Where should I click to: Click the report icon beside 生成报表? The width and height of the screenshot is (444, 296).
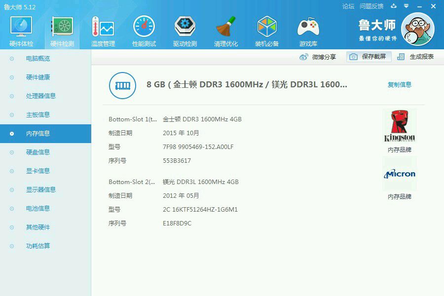coord(401,57)
